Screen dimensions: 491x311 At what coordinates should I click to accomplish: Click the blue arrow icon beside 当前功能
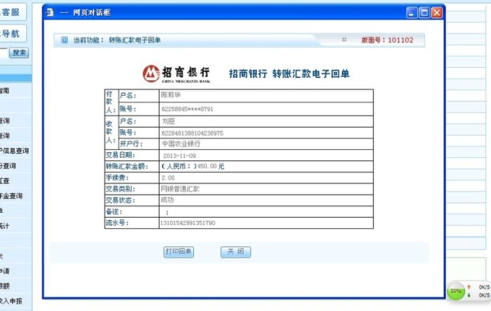coord(64,40)
